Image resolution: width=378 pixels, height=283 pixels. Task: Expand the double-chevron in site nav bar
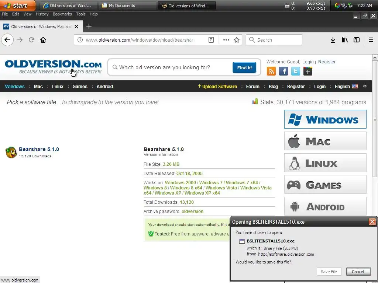(x=365, y=86)
